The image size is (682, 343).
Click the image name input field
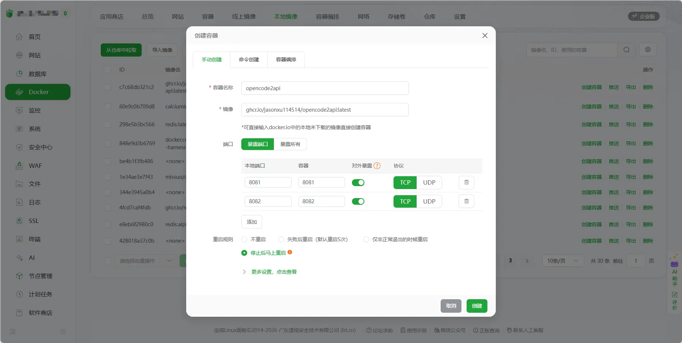[x=325, y=109]
